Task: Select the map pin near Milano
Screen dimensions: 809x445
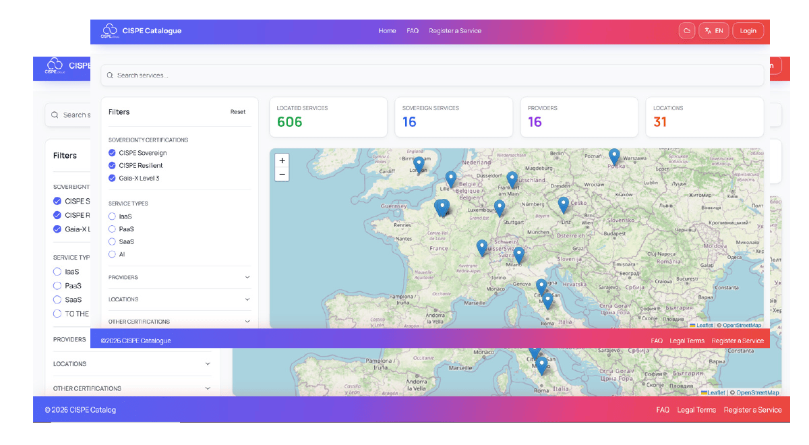Action: click(x=518, y=255)
